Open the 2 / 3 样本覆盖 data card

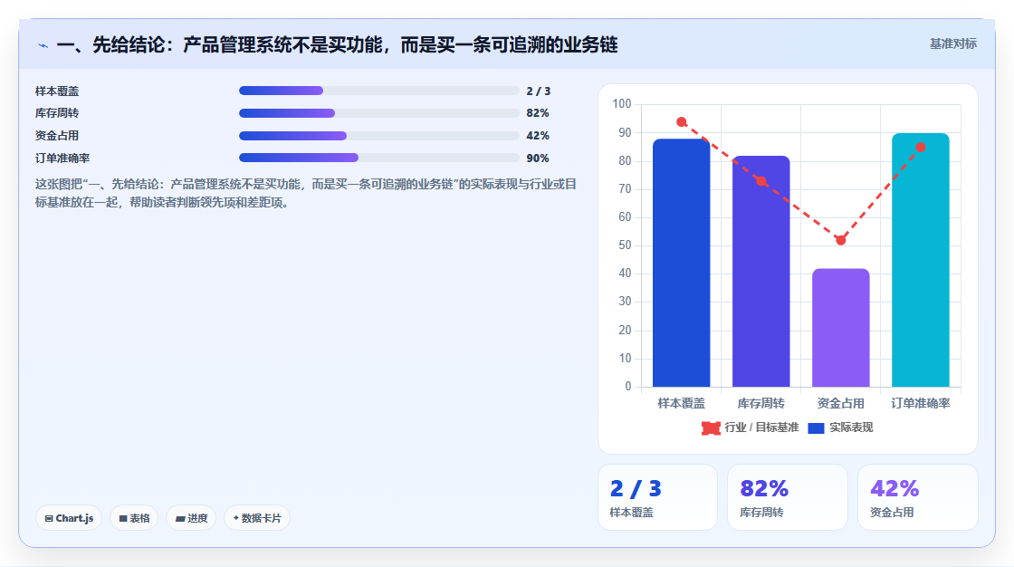(x=657, y=497)
